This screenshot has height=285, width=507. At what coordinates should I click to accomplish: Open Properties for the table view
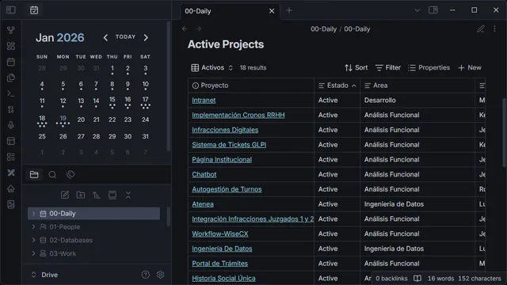pos(429,68)
